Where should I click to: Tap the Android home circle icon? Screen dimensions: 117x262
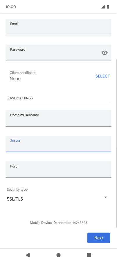point(58,255)
